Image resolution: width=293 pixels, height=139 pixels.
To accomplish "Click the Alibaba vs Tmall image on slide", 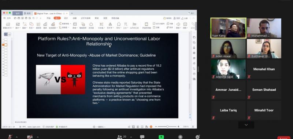I will [60, 79].
